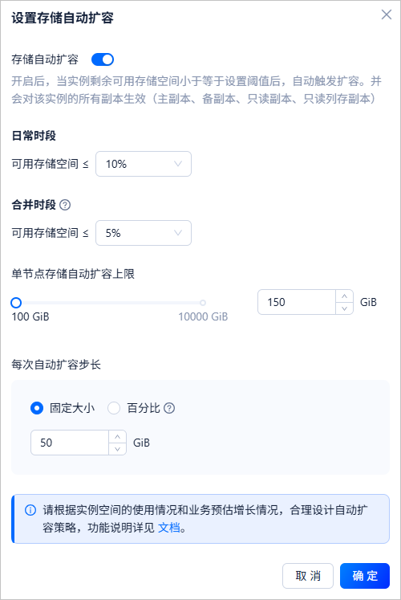Open the 日常时段 10% threshold dropdown
This screenshot has height=600, width=401.
point(144,164)
